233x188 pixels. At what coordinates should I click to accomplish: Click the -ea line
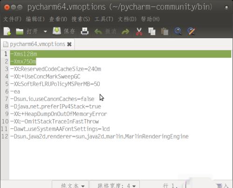[15, 92]
